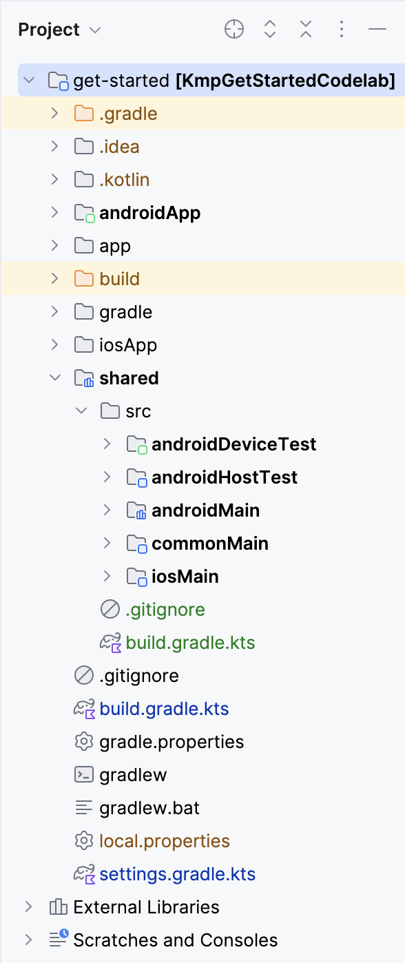Screen dimensions: 405x963
Task: Expand the iosApp folder
Action: pyautogui.click(x=54, y=344)
